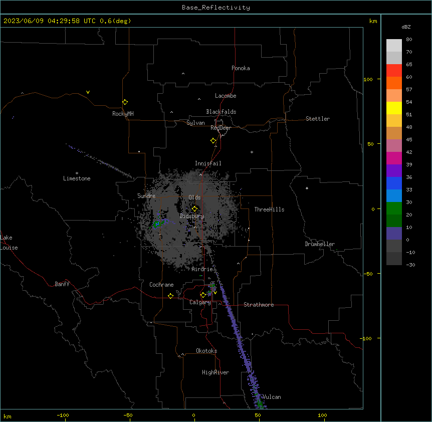Click the Limestone label

pyautogui.click(x=77, y=178)
